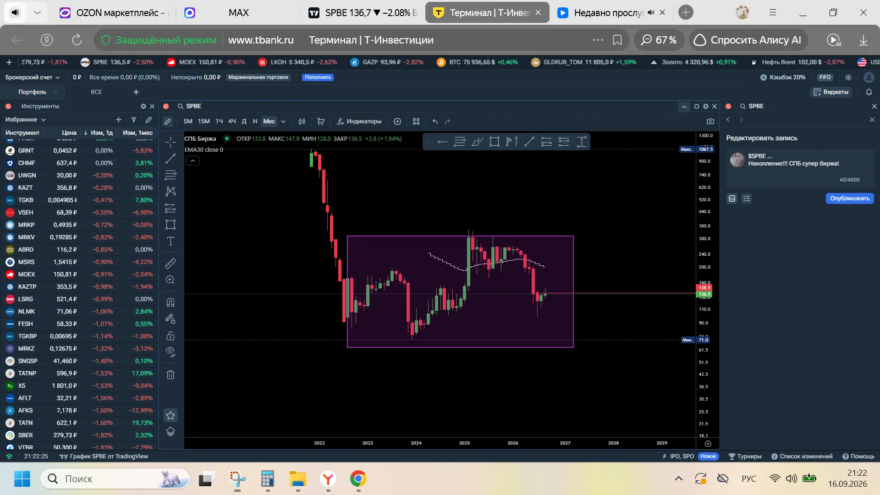This screenshot has height=495, width=880.
Task: Click the red color marker in Инструменты header
Action: pos(8,106)
